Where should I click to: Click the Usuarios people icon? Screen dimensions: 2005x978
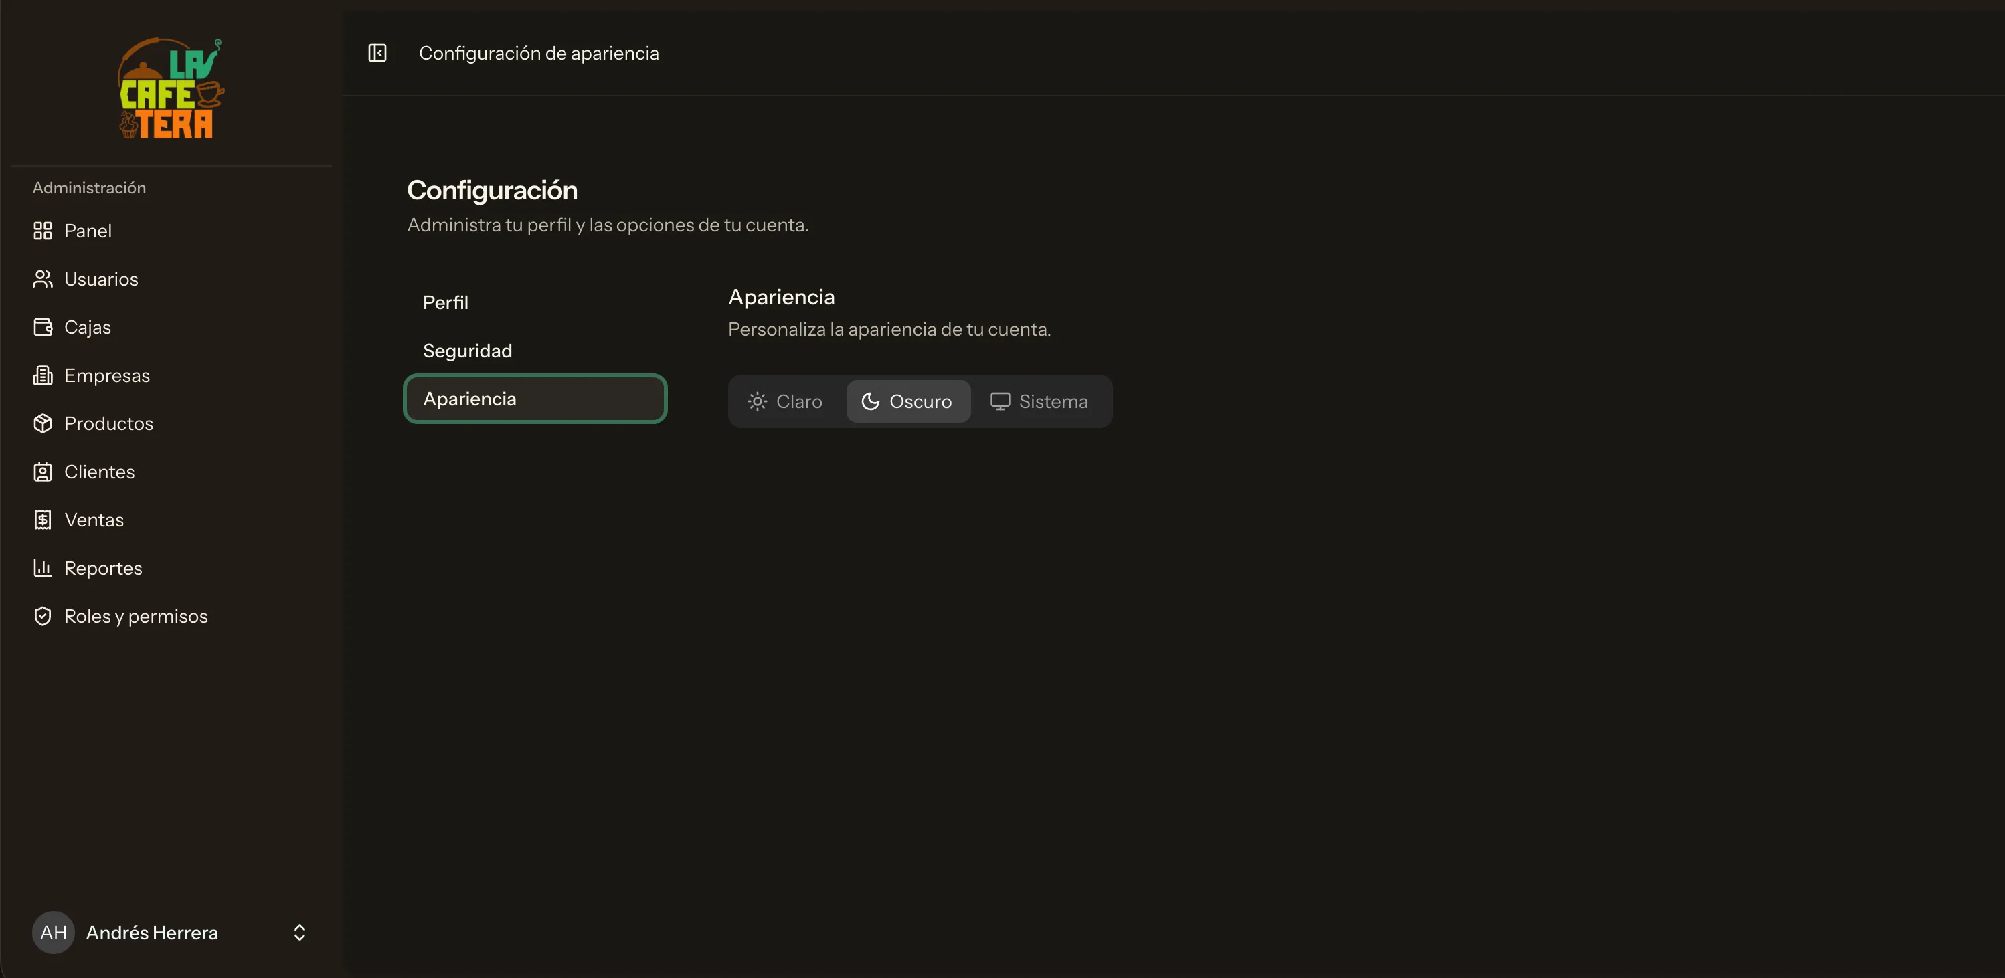43,280
